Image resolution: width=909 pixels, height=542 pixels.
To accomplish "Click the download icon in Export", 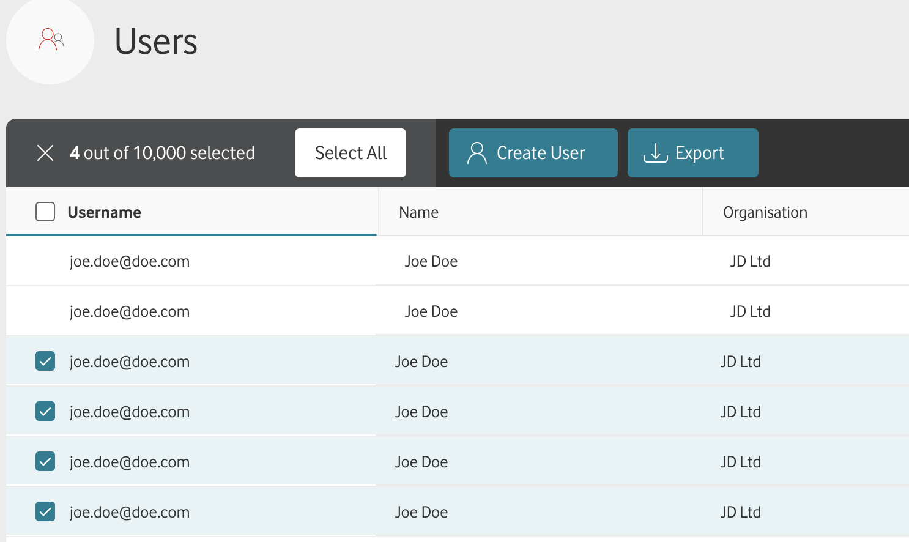I will [x=655, y=153].
